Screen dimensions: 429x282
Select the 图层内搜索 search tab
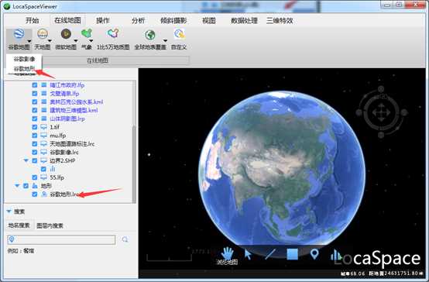pyautogui.click(x=50, y=225)
